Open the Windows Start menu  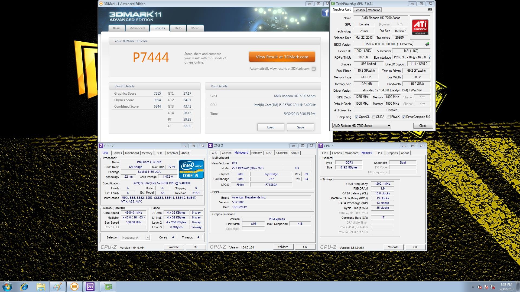7,287
